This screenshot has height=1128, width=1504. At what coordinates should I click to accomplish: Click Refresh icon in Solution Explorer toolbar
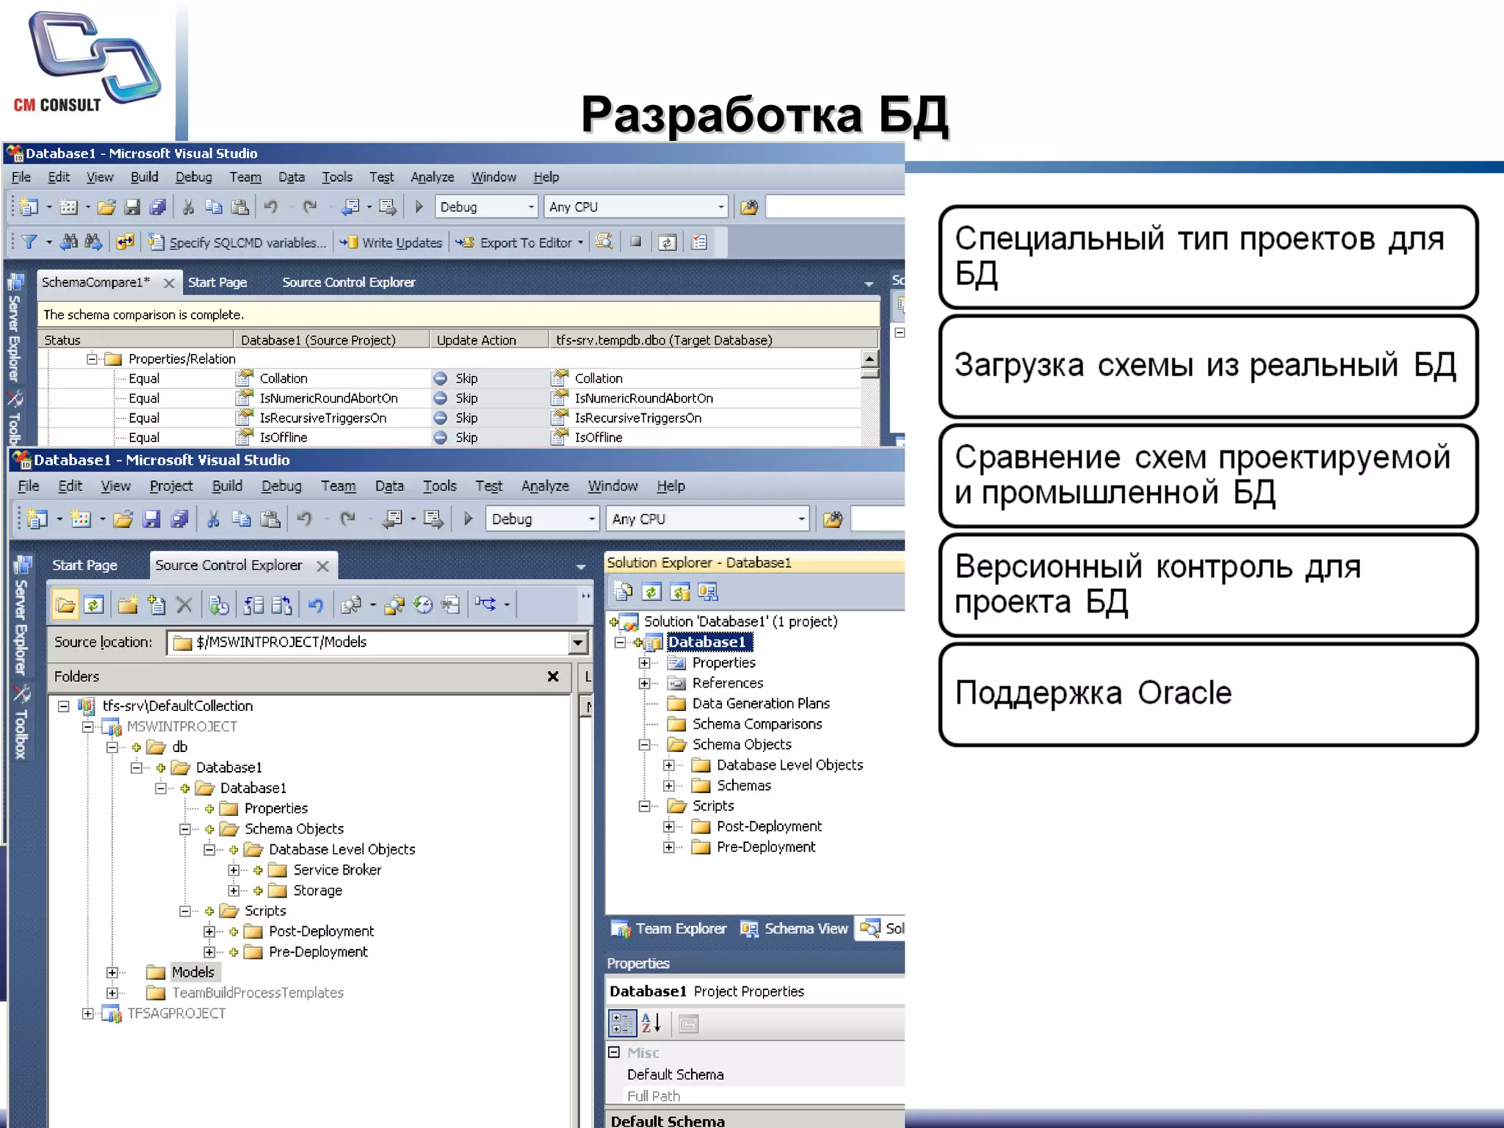651,592
